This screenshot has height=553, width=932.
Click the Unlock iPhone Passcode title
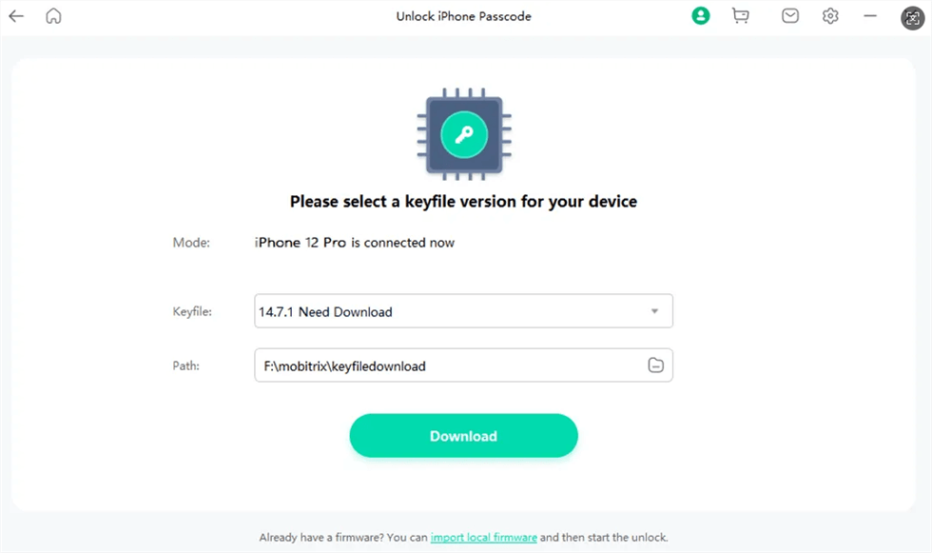(x=463, y=16)
